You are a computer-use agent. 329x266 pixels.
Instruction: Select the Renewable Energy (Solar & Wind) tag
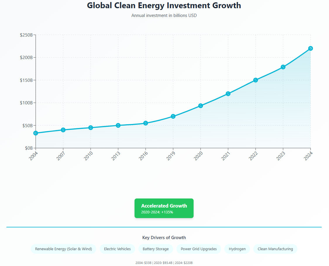pos(63,249)
